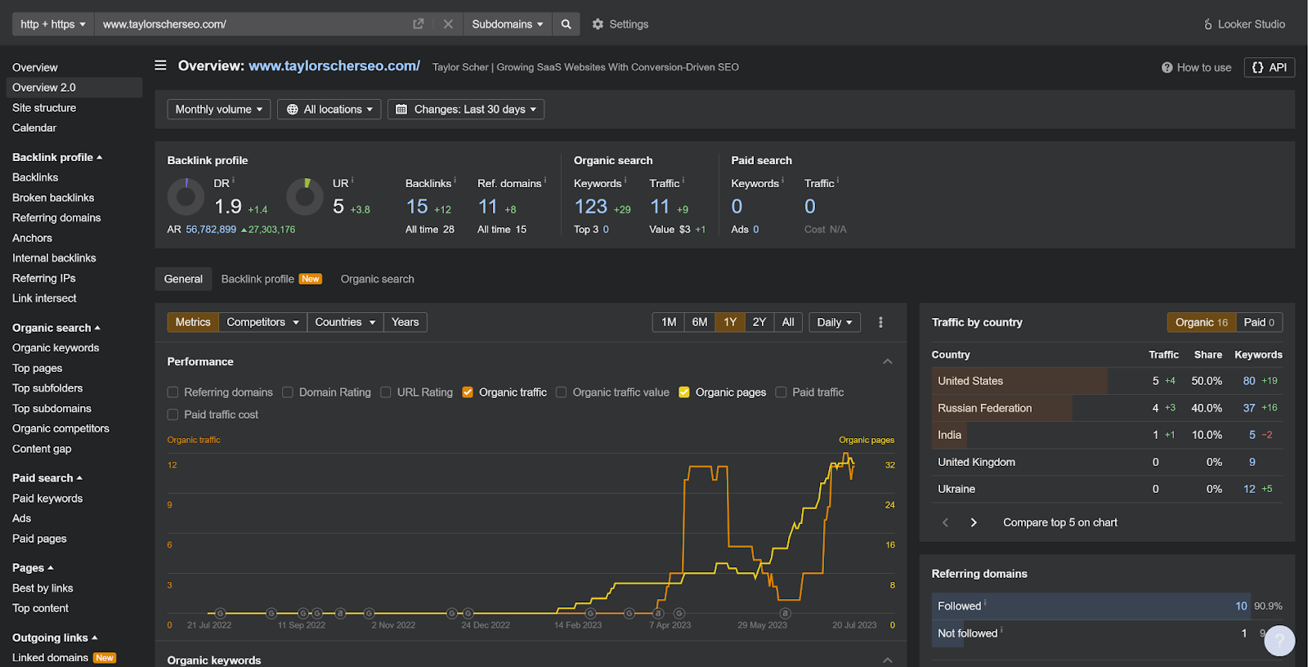
Task: Open the help chat bubble
Action: click(x=1279, y=641)
